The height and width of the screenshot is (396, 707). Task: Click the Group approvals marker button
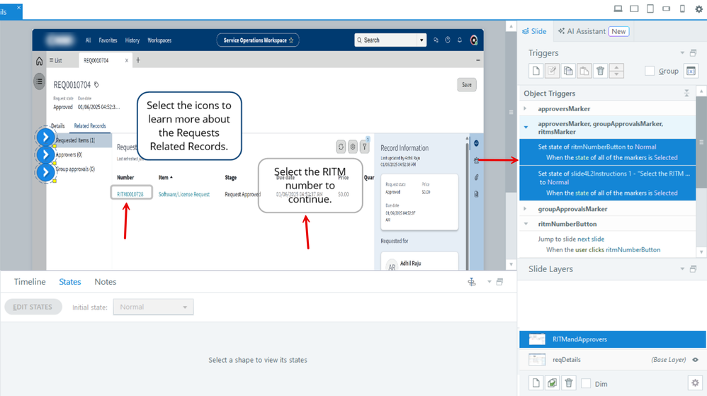pos(45,172)
